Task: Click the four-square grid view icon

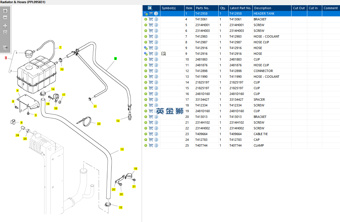Action: click(5, 26)
